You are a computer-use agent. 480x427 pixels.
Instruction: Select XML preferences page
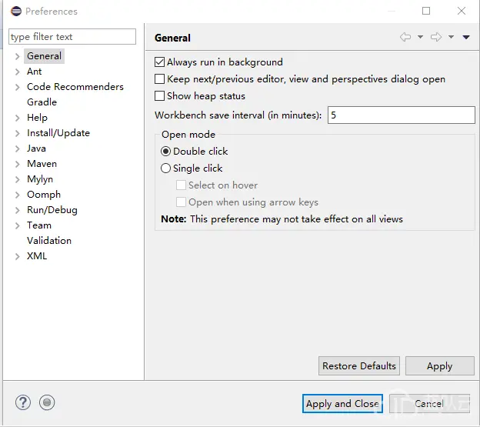tap(37, 256)
